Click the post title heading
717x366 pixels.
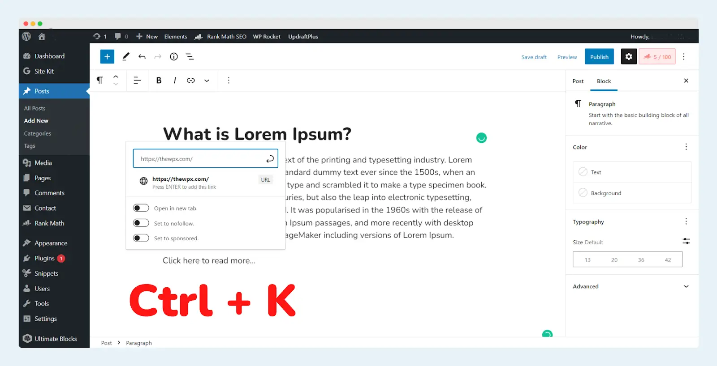(257, 134)
